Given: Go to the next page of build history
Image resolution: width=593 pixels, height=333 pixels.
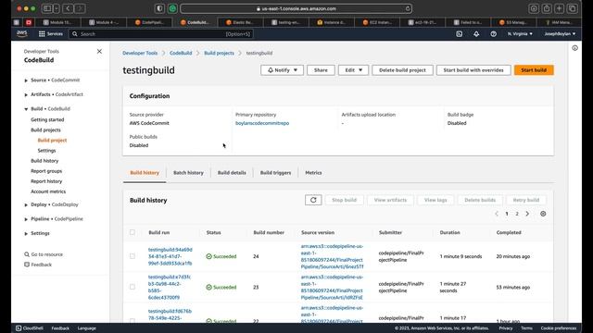Looking at the screenshot, I should tap(527, 214).
